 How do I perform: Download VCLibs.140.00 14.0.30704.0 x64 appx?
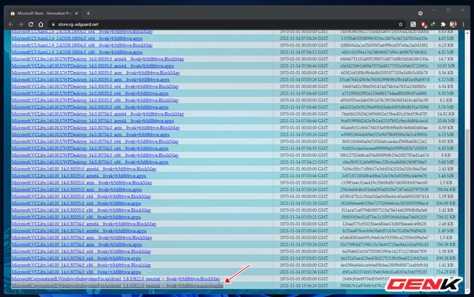click(76, 258)
